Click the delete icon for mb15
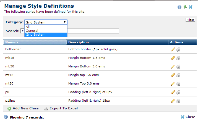Screen dimensions: 198x121 178,58
